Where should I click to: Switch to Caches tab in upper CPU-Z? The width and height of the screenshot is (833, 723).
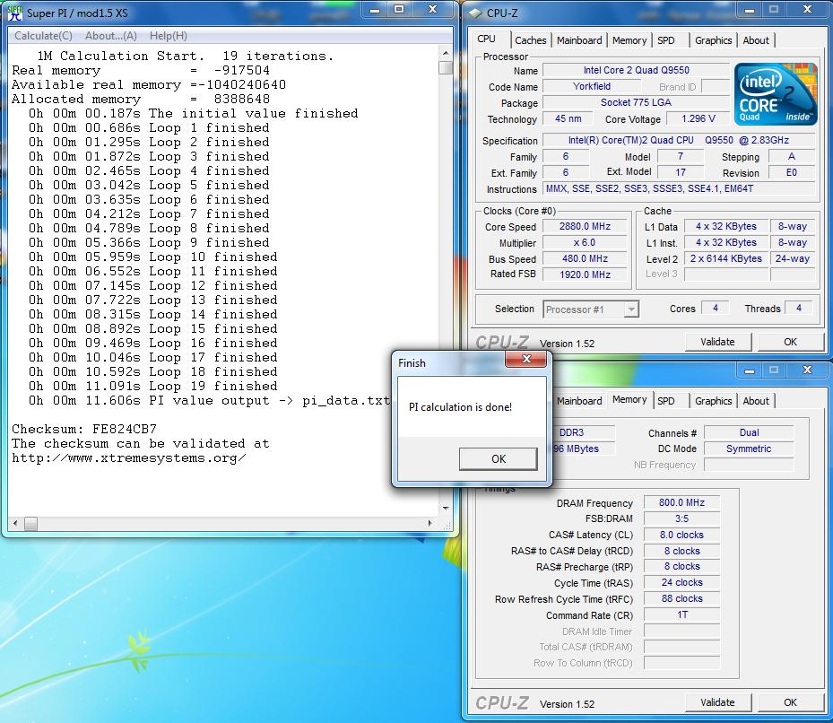coord(530,40)
